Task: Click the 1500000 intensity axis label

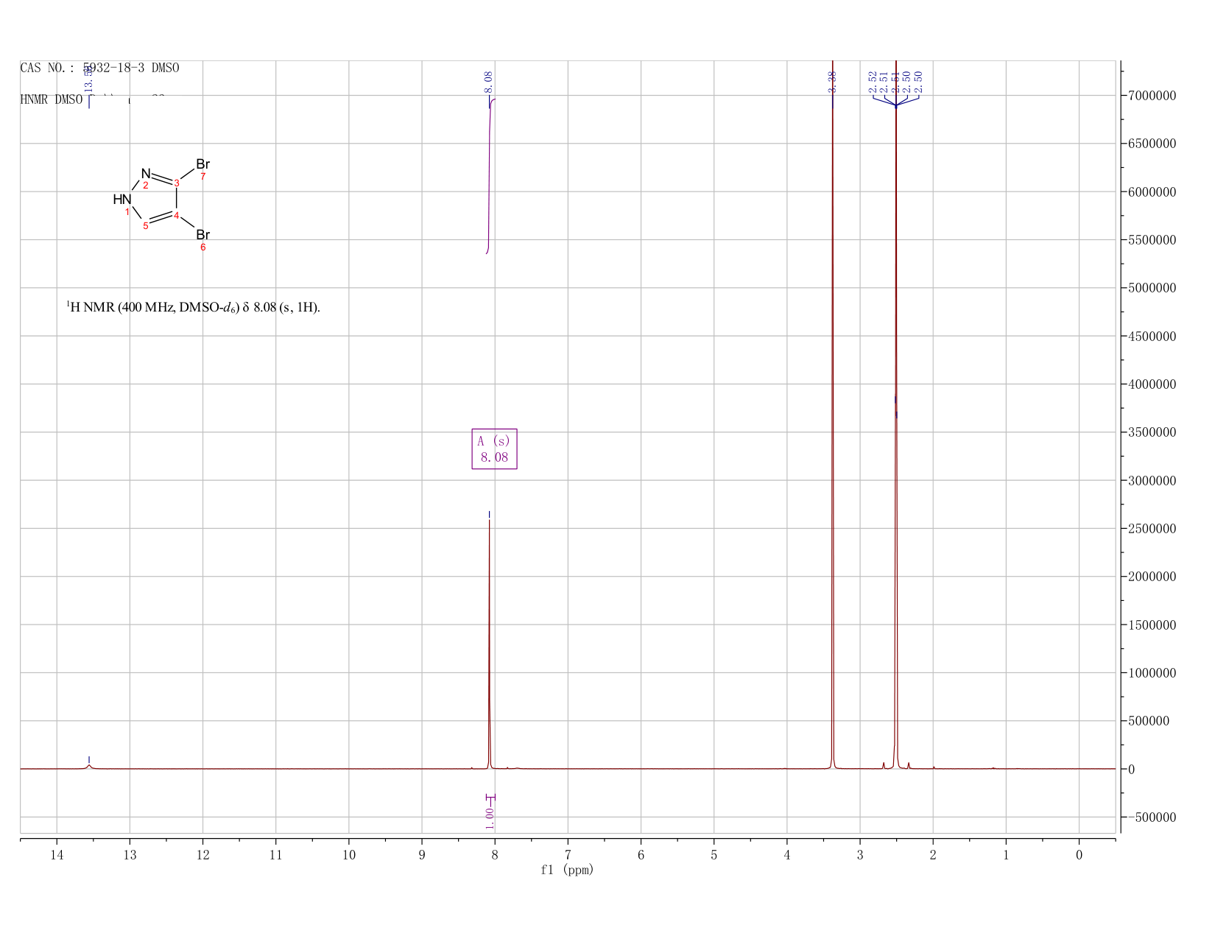Action: pos(1152,625)
